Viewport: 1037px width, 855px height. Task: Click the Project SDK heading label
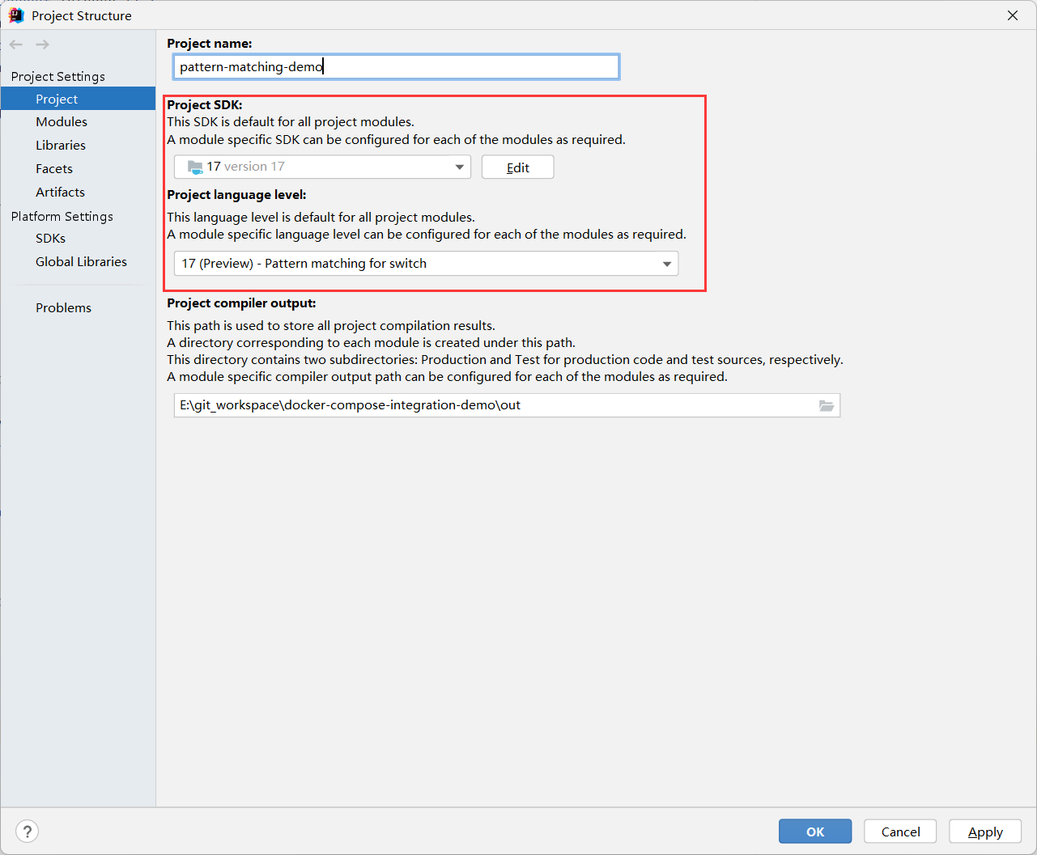[205, 104]
